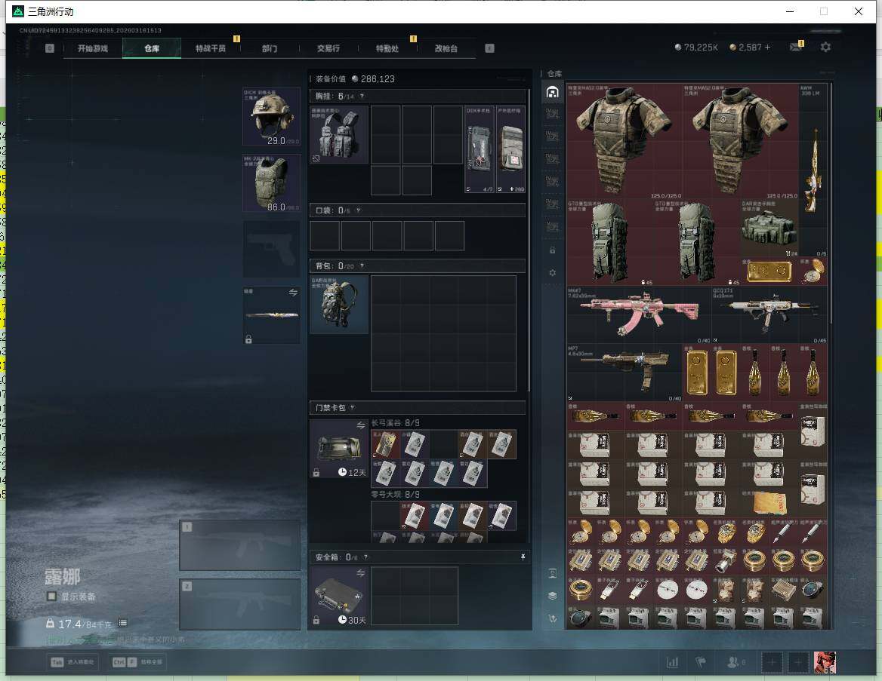Click empty primary weapon slot 1
882x681 pixels.
tap(239, 545)
